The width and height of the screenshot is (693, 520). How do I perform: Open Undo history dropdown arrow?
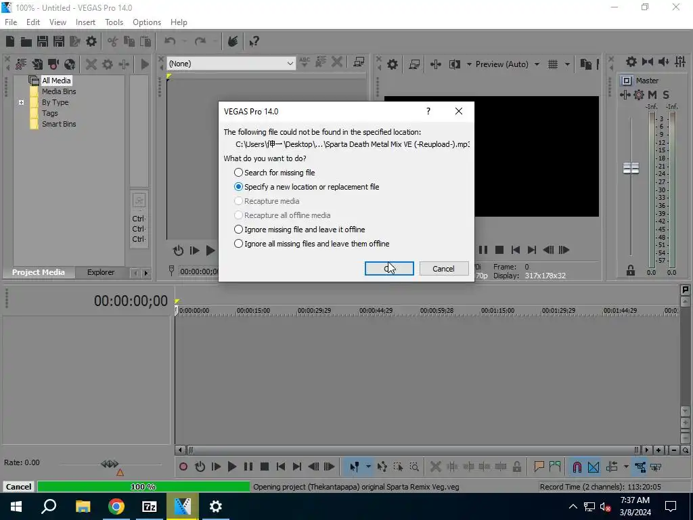pyautogui.click(x=184, y=41)
